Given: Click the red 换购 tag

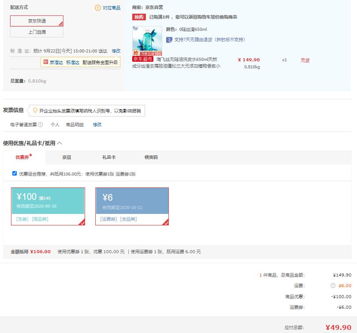Looking at the screenshot, I should (x=139, y=17).
